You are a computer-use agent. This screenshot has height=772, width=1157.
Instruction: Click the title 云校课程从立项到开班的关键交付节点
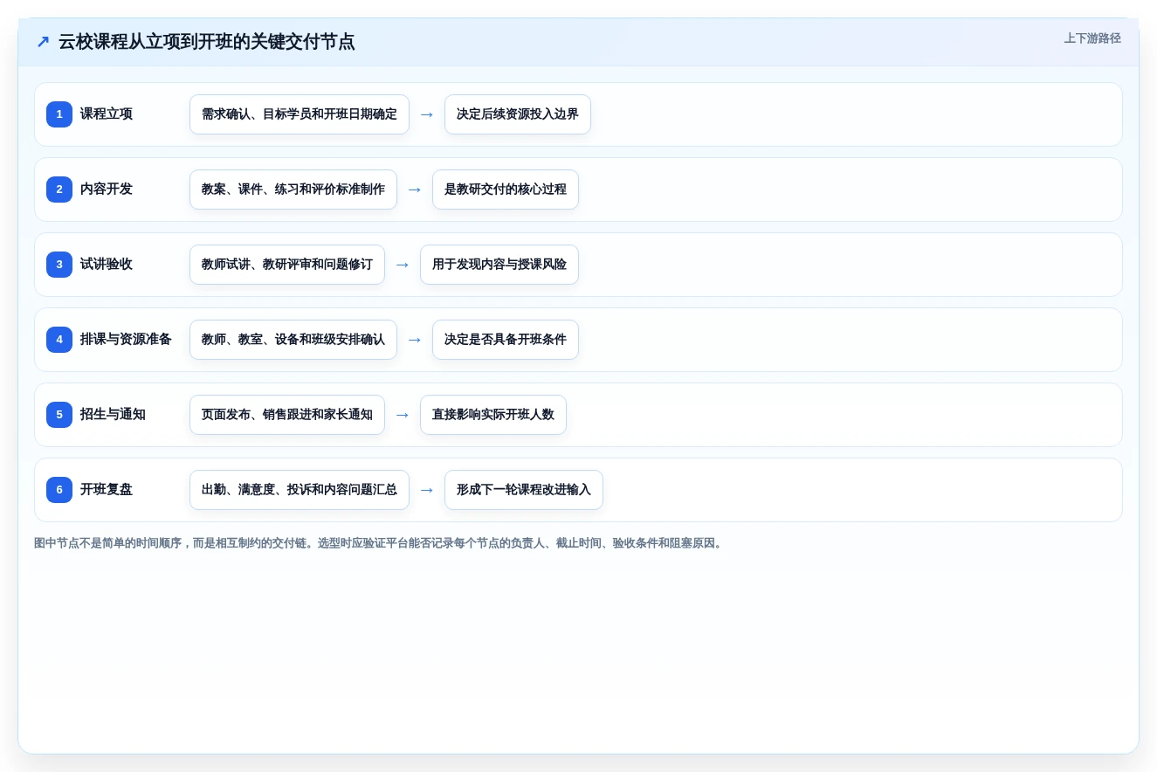click(206, 42)
